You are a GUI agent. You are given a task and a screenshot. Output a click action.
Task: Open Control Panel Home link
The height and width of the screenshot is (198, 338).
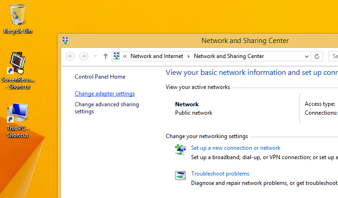(x=100, y=77)
